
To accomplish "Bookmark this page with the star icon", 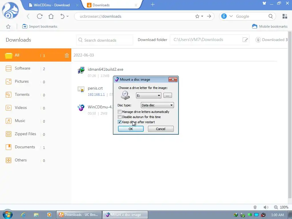I will pos(197,16).
